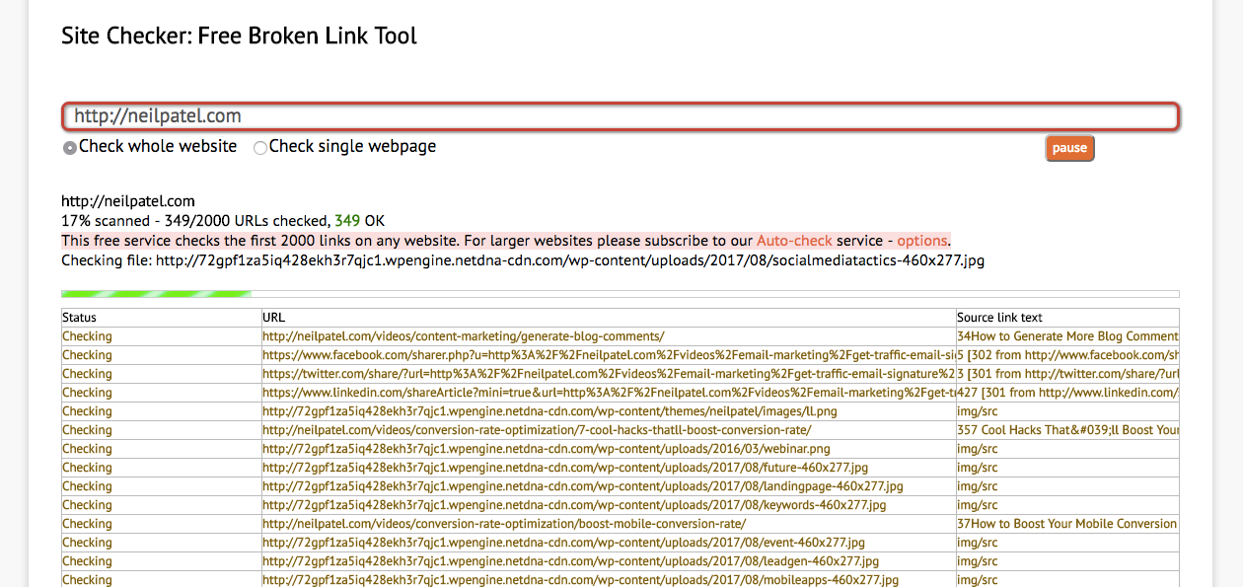Screen dimensions: 1243x587
Task: Open the linkedin.com shareArticle URL
Action: (608, 393)
